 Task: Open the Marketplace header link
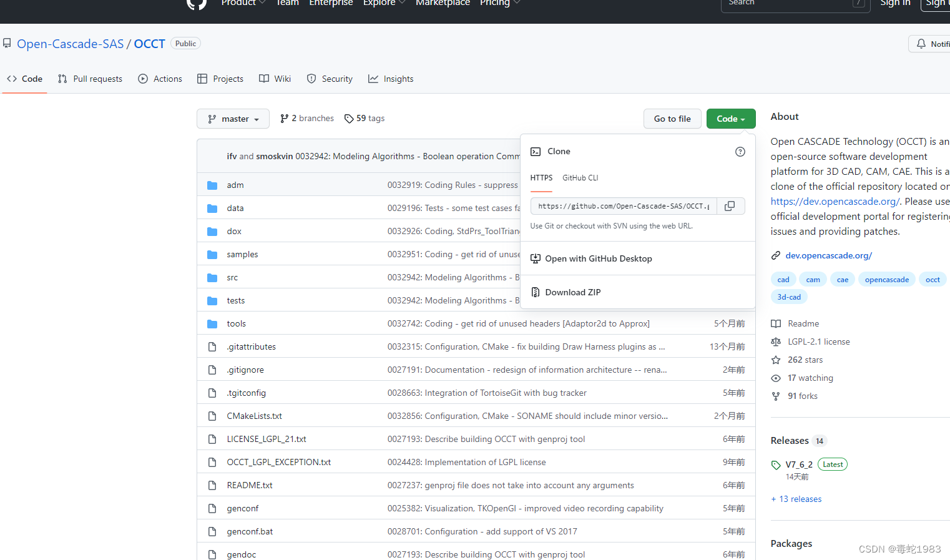[x=443, y=2]
